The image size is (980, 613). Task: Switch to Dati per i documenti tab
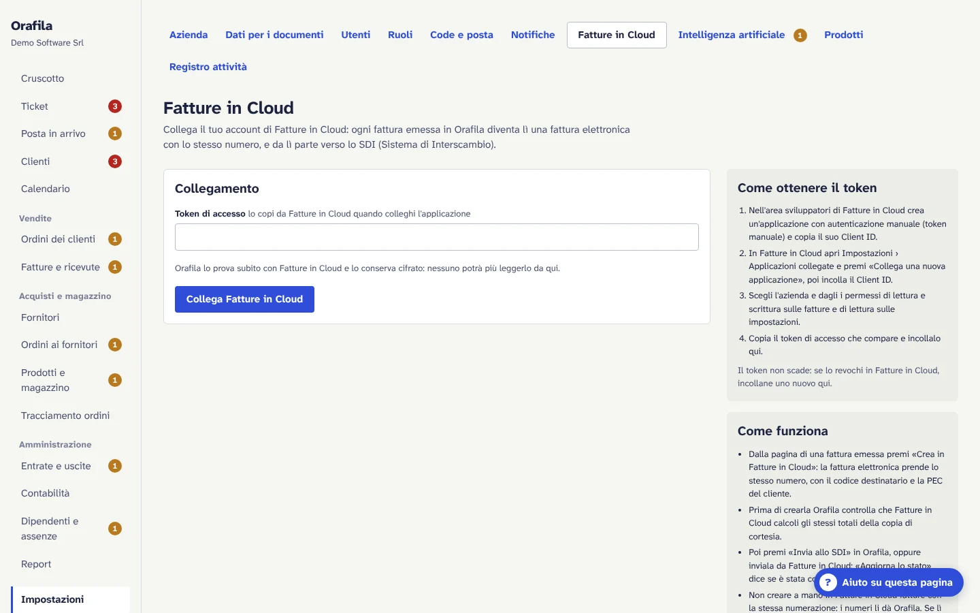click(274, 35)
